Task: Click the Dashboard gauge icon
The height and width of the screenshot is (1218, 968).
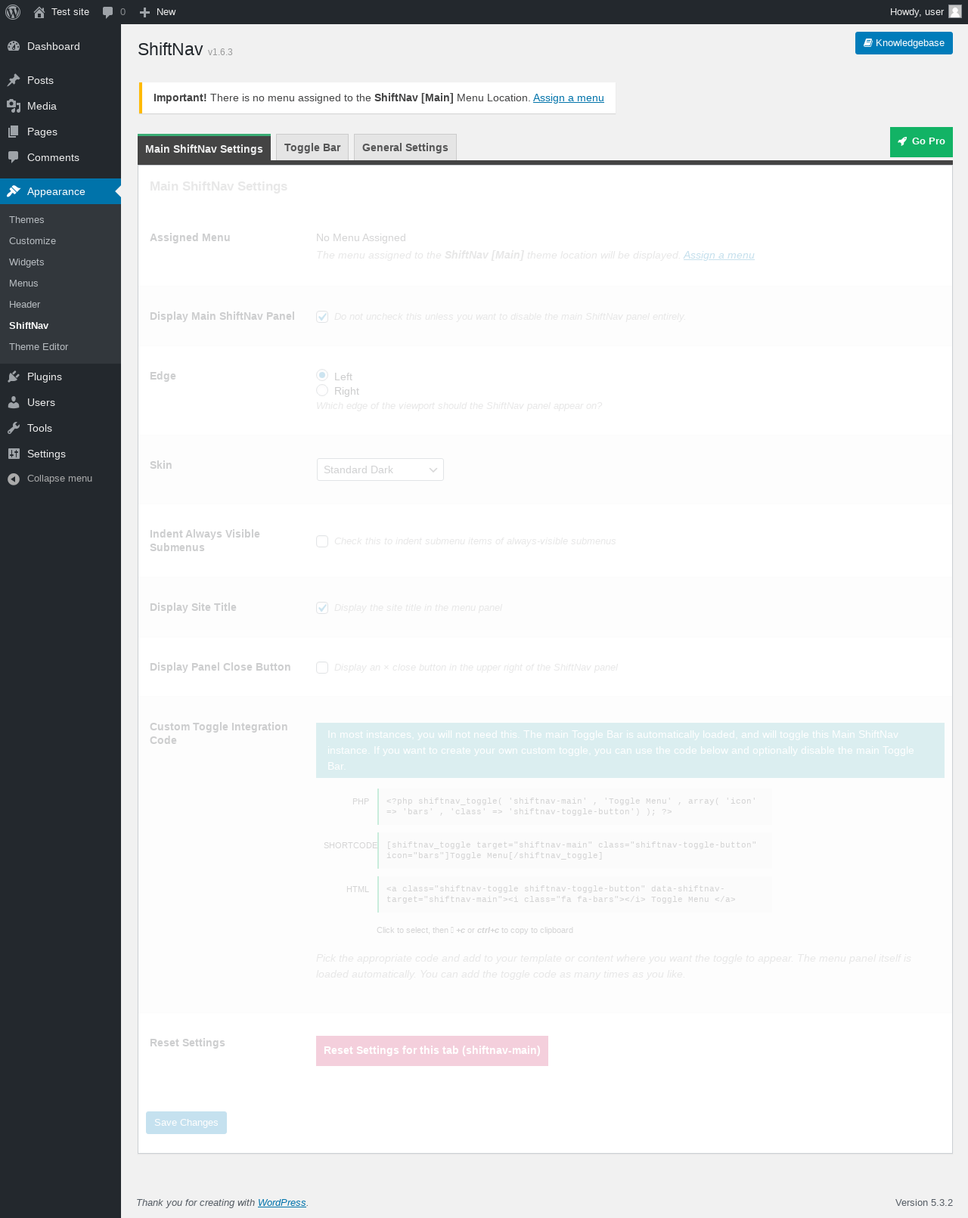Action: 14,46
